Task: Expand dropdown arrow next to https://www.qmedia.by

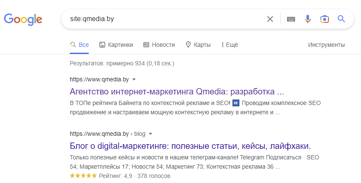Action: click(x=134, y=80)
